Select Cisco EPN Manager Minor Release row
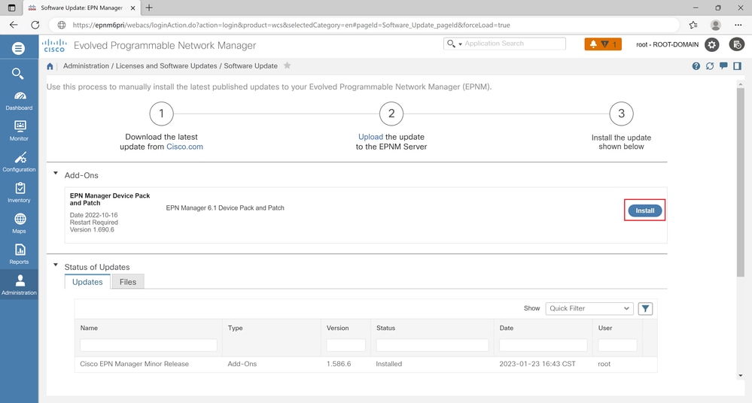Image resolution: width=752 pixels, height=403 pixels. pyautogui.click(x=366, y=364)
